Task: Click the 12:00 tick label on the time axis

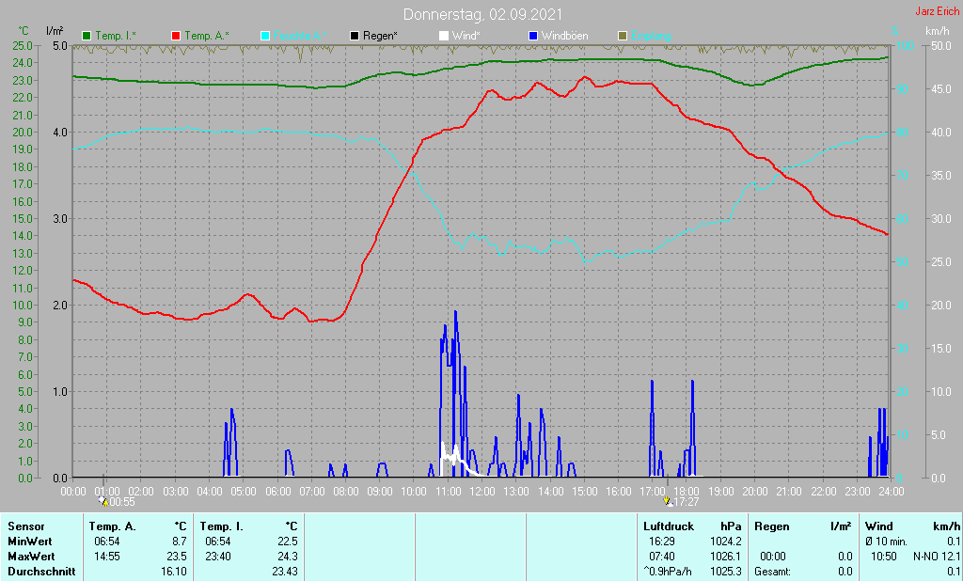Action: point(482,491)
